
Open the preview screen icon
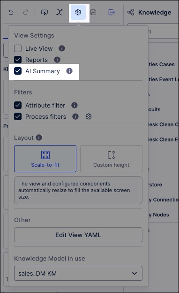(45, 12)
